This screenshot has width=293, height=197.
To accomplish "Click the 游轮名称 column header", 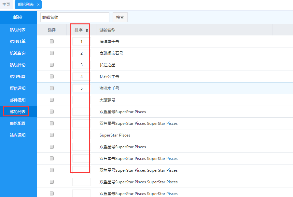I will (x=107, y=30).
